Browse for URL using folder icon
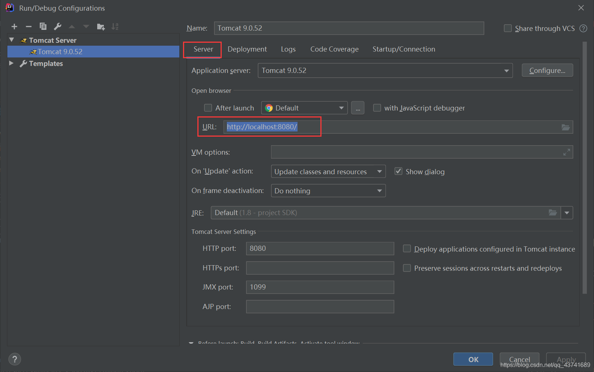 click(566, 127)
